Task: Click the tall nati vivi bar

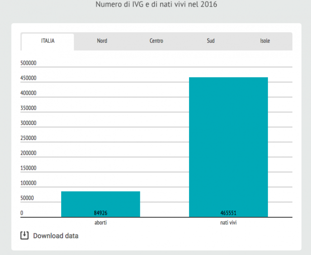Action: (x=228, y=146)
